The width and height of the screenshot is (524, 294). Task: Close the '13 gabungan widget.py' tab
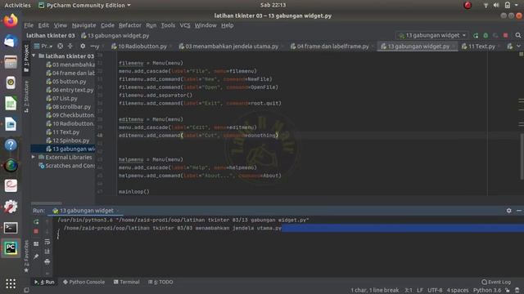(454, 47)
